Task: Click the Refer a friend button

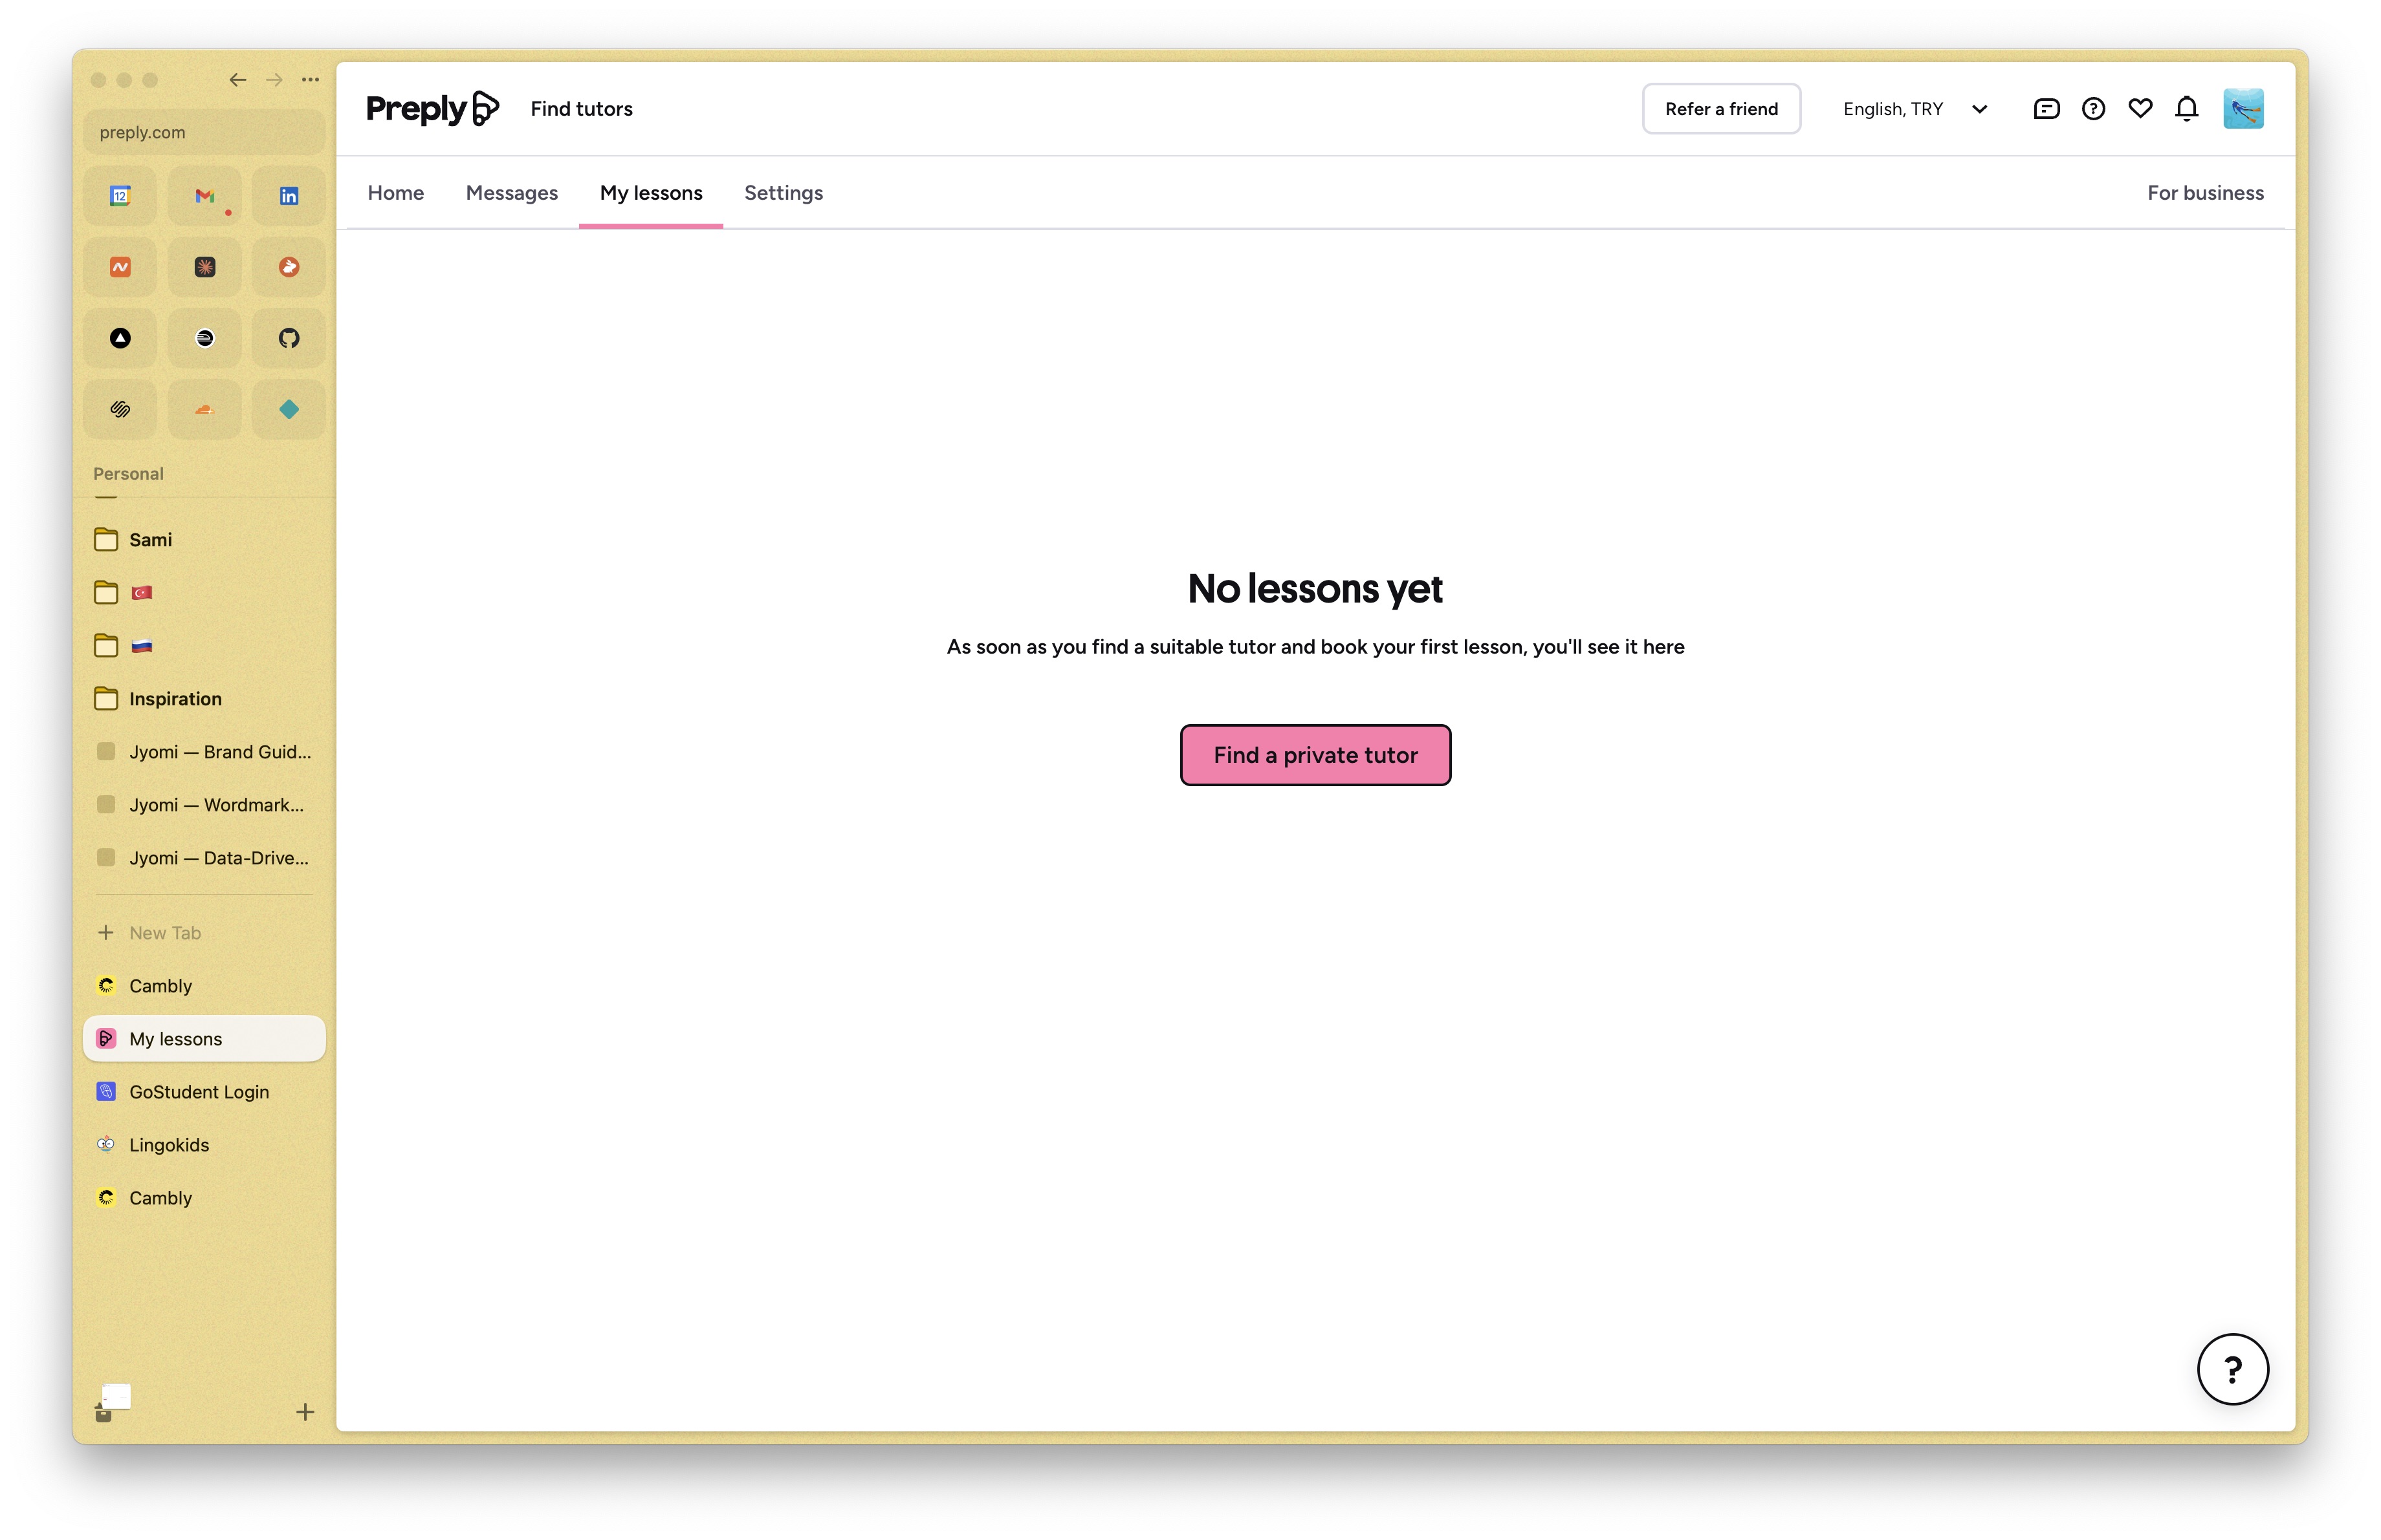Action: tap(1720, 109)
